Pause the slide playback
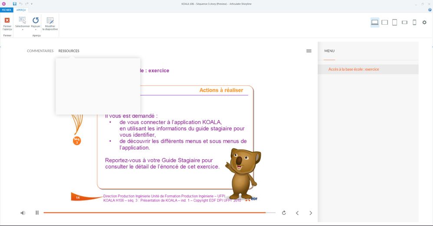This screenshot has height=226, width=433. (x=37, y=213)
